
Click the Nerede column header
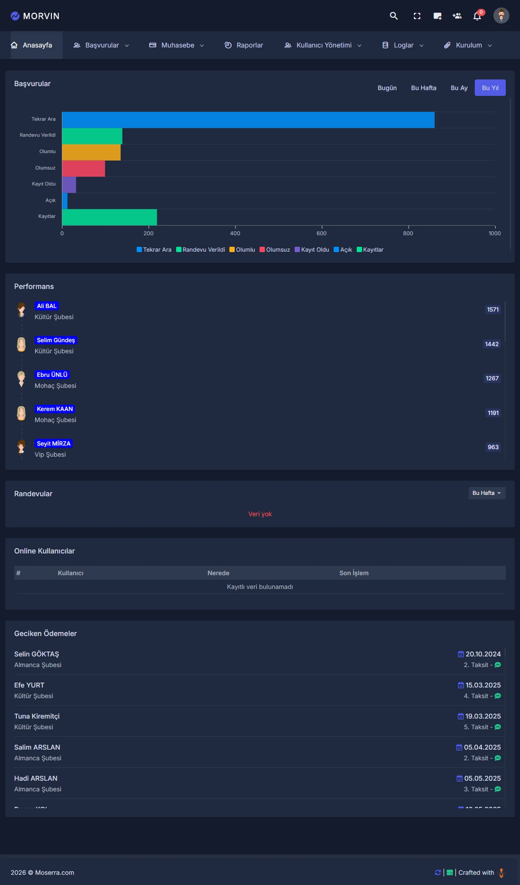[218, 573]
